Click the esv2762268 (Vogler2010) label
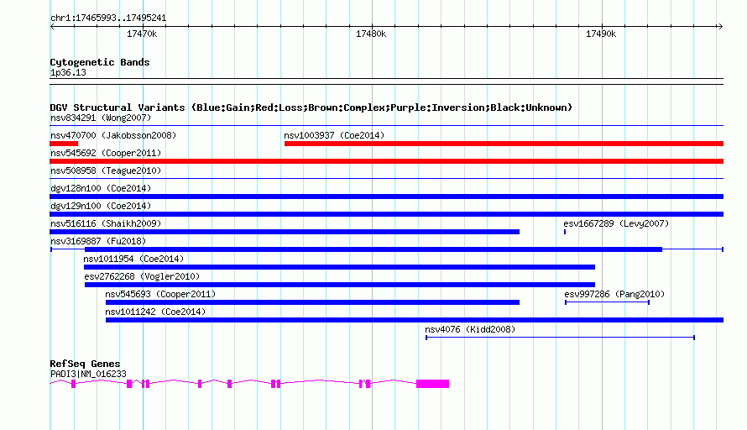Image resolution: width=747 pixels, height=430 pixels. (x=142, y=276)
